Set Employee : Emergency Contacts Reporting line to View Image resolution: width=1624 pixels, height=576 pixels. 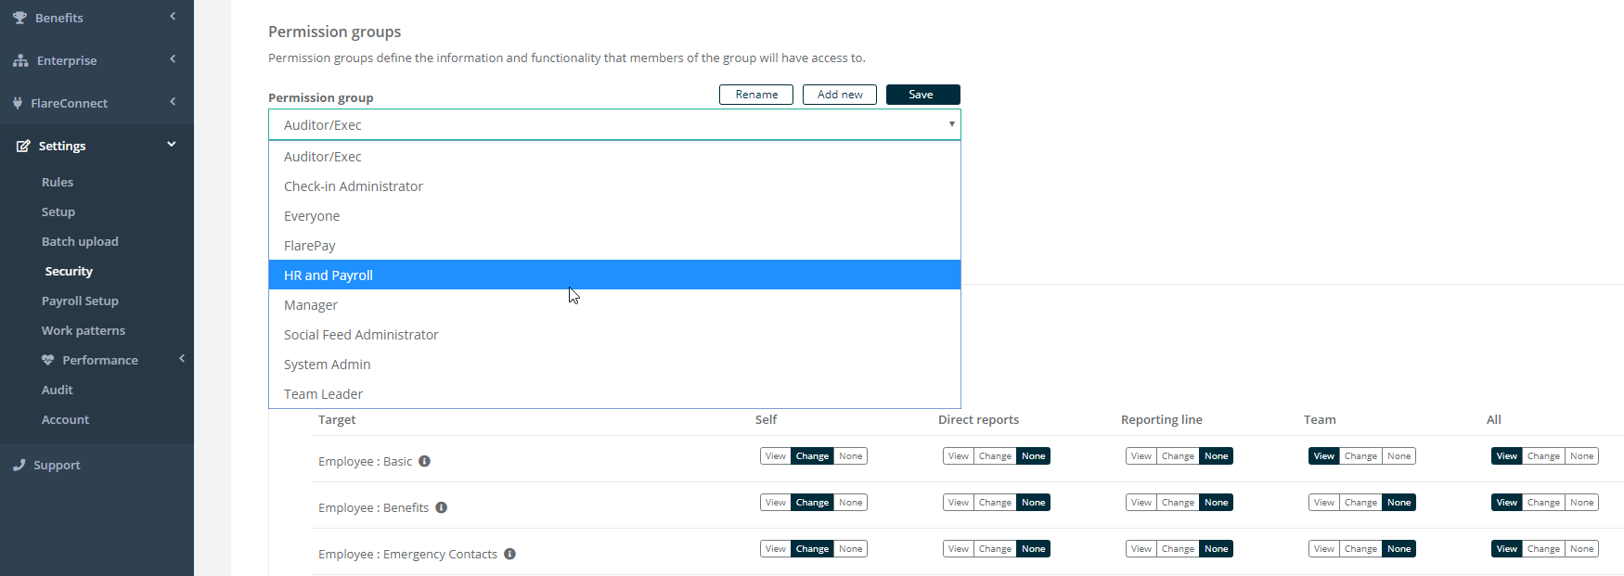[x=1141, y=549]
